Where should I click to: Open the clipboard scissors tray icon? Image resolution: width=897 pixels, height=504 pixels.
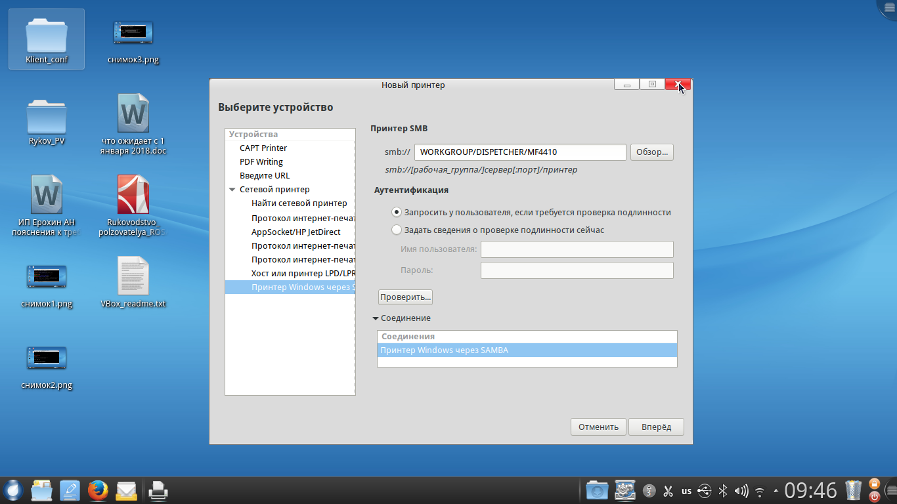[668, 490]
